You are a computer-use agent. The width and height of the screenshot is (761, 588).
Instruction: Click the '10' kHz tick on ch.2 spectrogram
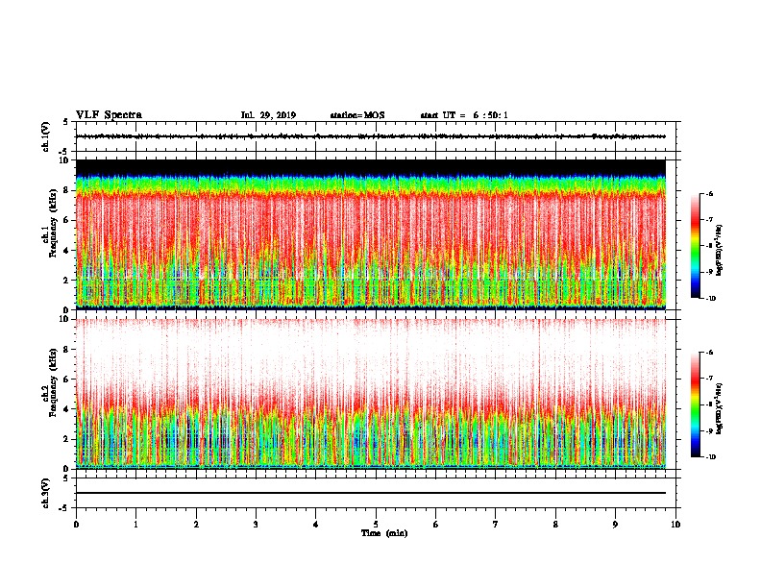tap(65, 319)
